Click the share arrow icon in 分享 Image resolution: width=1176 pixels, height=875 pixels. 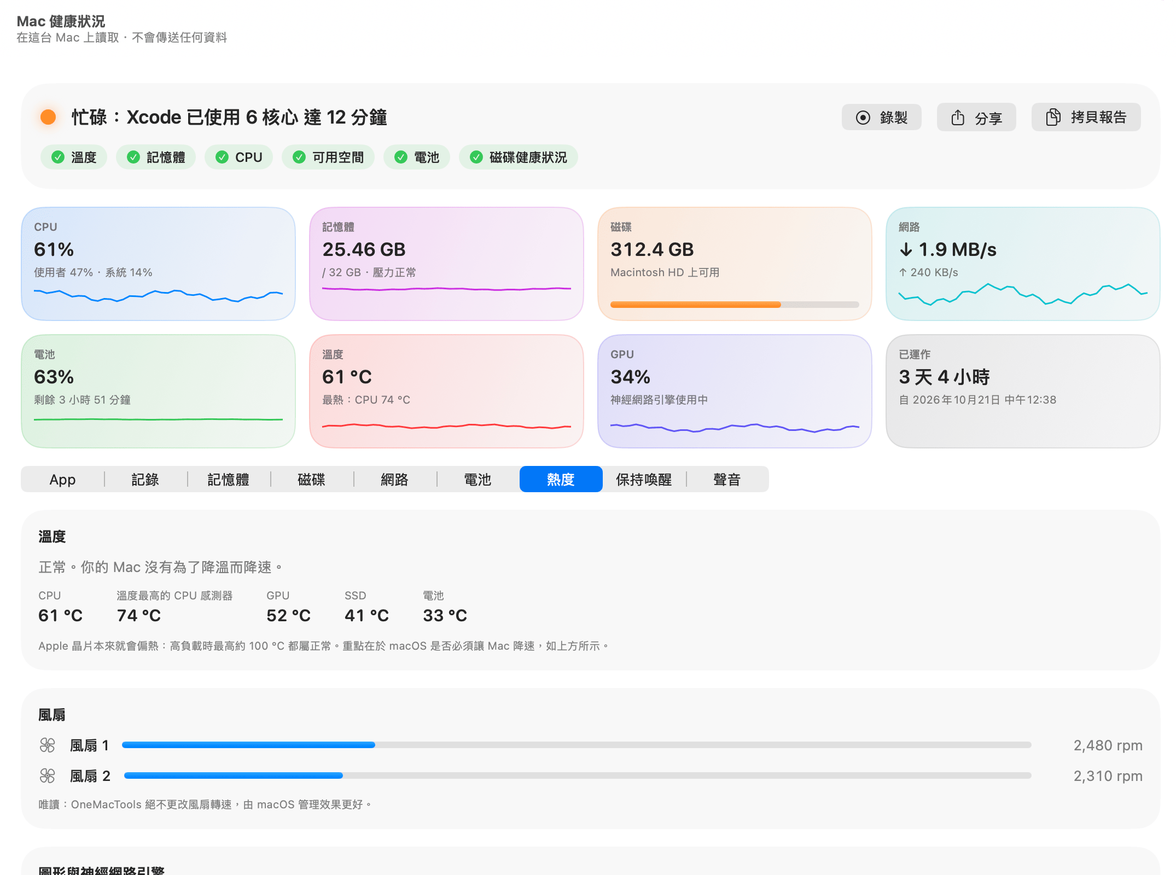coord(958,117)
